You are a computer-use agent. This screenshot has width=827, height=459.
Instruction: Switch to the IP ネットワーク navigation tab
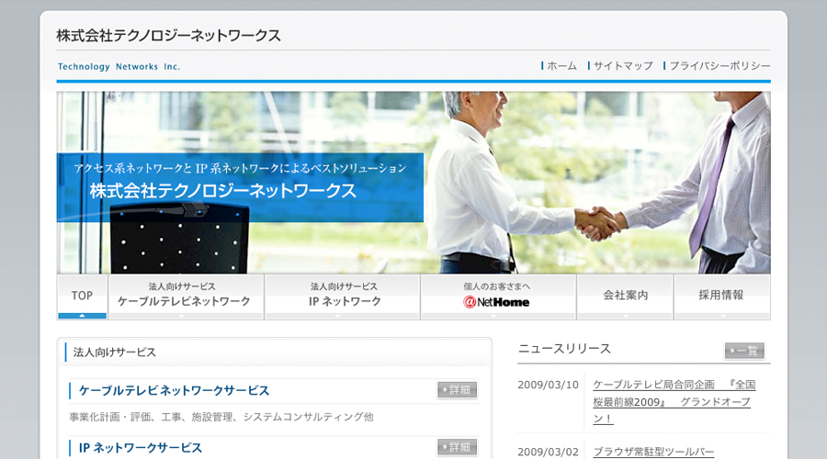(x=343, y=296)
